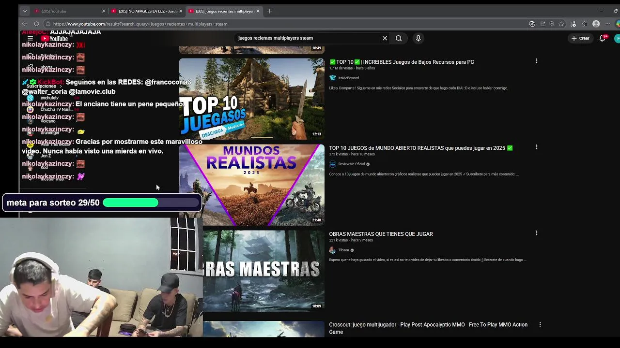Open 'TOP 10 JUEGOS de MUNDO ABIERTO' title
Screen dimensions: 620x348
(421, 148)
